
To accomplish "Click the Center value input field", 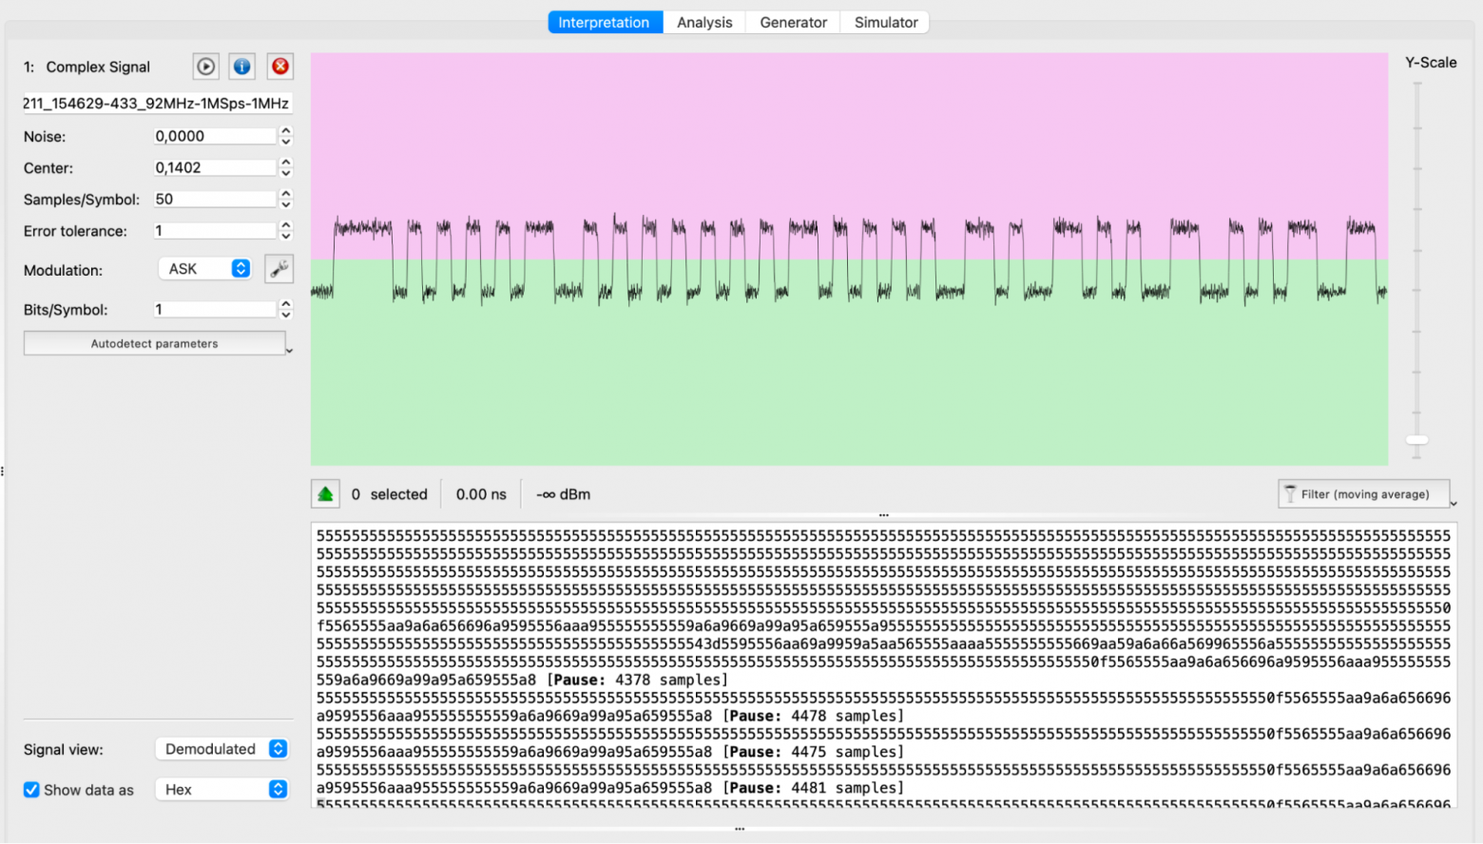I will click(x=214, y=167).
